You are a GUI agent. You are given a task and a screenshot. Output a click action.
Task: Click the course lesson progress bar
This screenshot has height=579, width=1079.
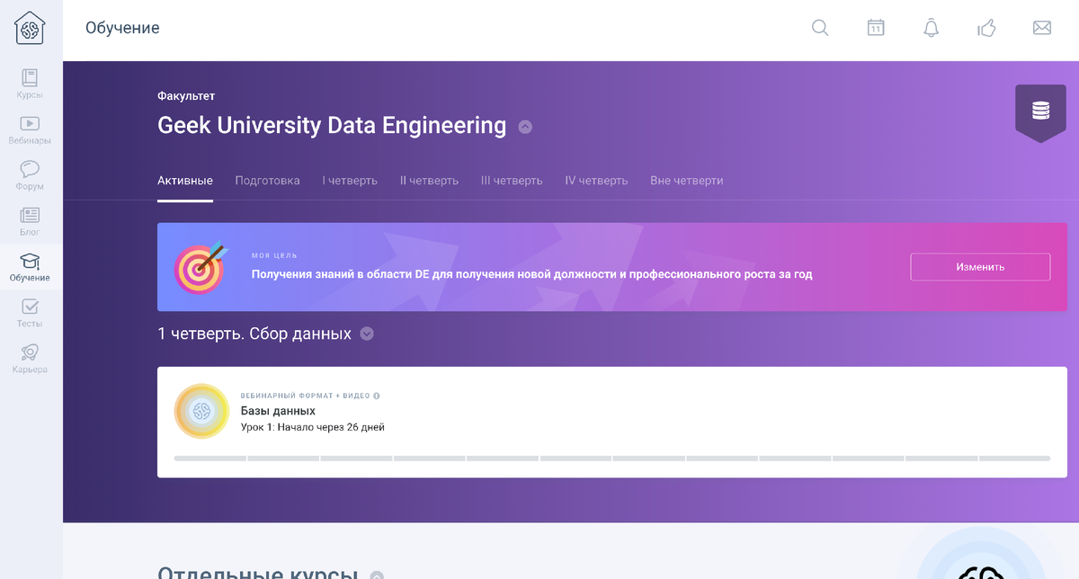tap(611, 459)
